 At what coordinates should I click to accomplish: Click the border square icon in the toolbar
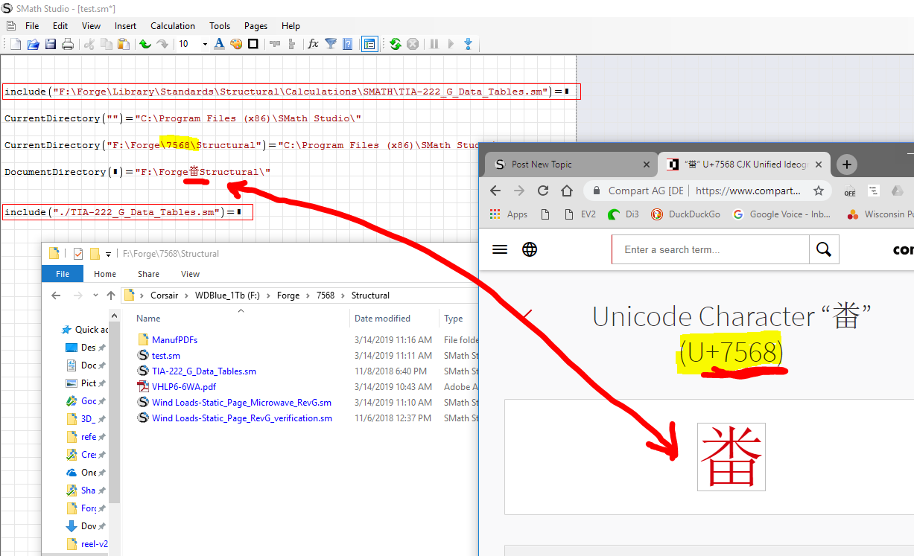(253, 43)
